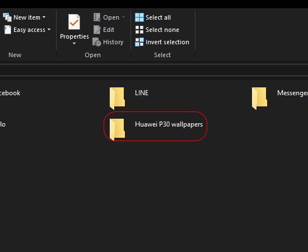Expand the Easy access dropdown arrow
Screen dimensions: 308x252
click(x=49, y=30)
